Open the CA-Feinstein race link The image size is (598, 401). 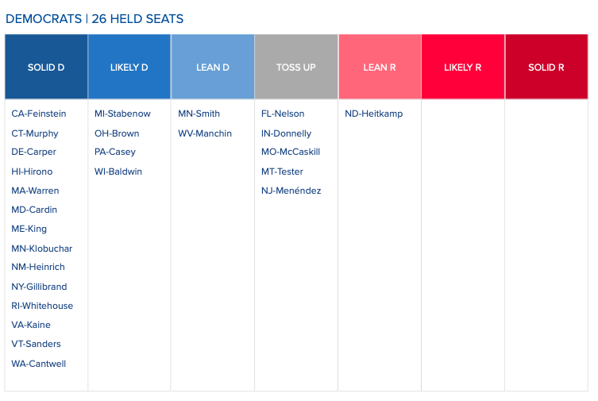39,114
